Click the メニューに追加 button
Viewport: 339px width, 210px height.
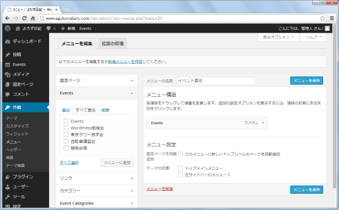(117, 163)
